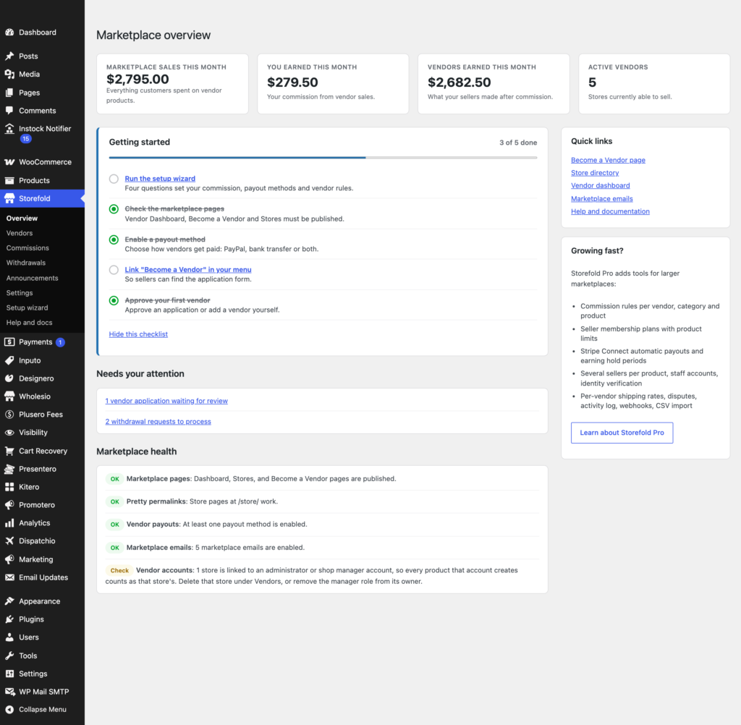Screen dimensions: 741x725
Task: Click the Pages icon in sidebar
Action: [9, 93]
